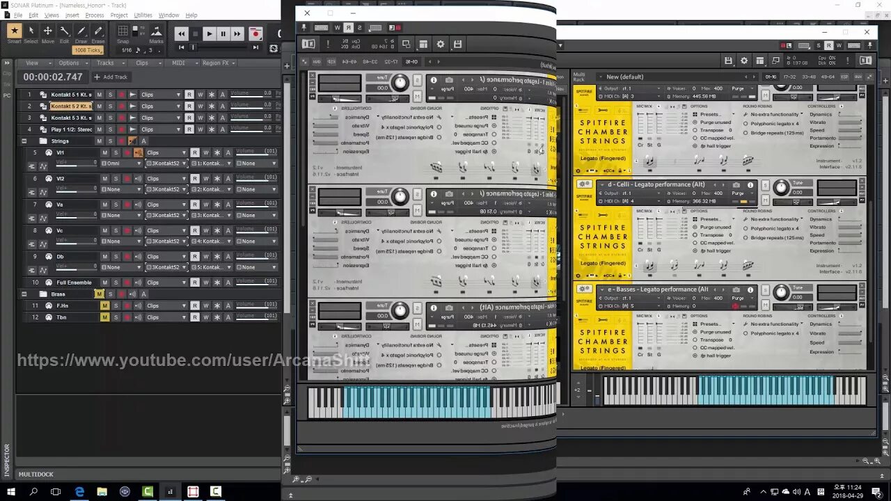891x501 pixels.
Task: Toggle Read automation on Play 1 1/2 track
Action: pyautogui.click(x=189, y=129)
